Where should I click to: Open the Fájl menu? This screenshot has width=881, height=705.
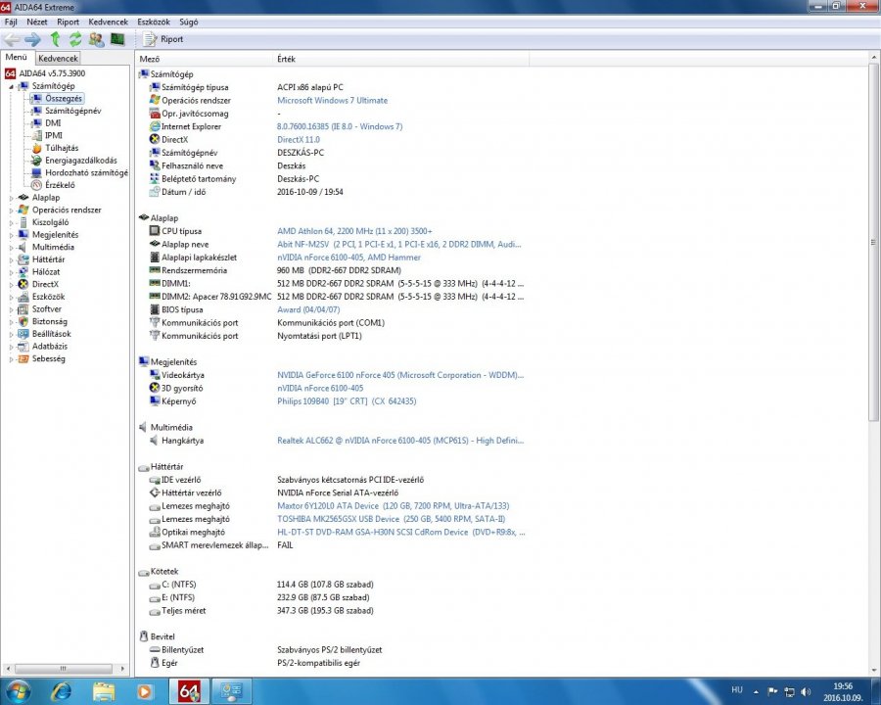pyautogui.click(x=11, y=22)
